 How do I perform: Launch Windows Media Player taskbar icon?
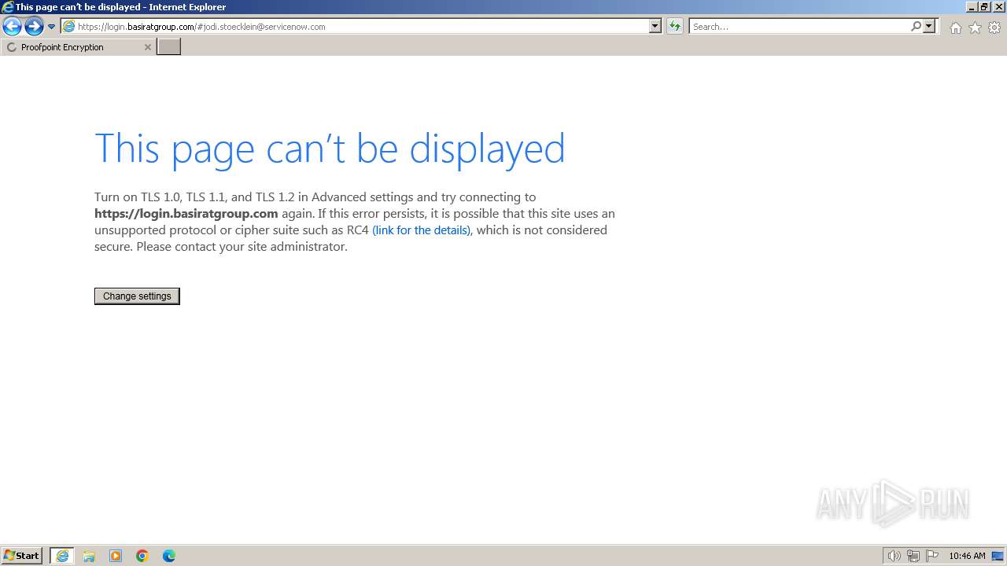pyautogui.click(x=116, y=556)
